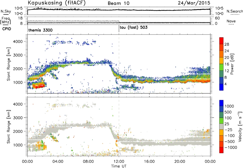Select the Freq. [MHz] axis label
Screen dimensions: 243x168
click(5, 21)
